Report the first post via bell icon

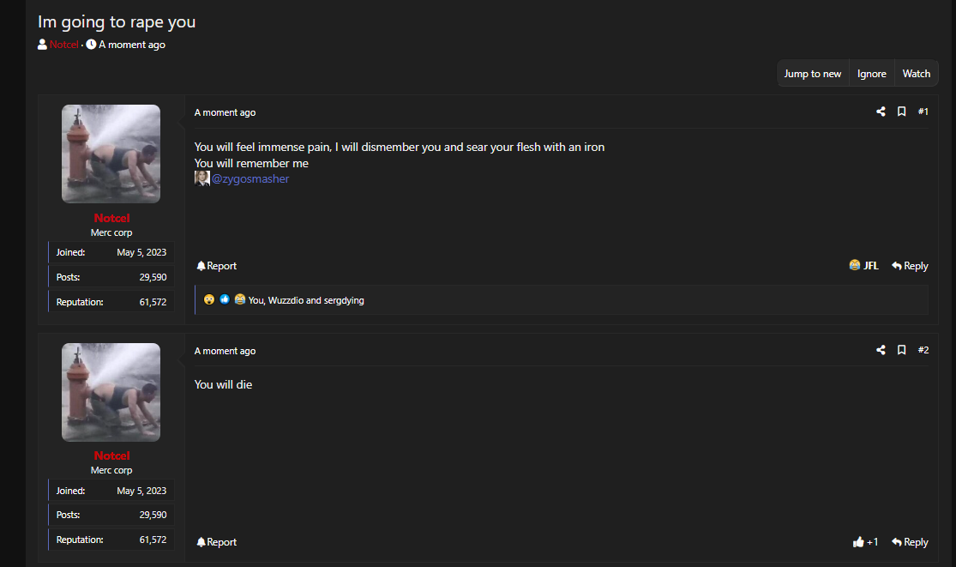tap(216, 266)
